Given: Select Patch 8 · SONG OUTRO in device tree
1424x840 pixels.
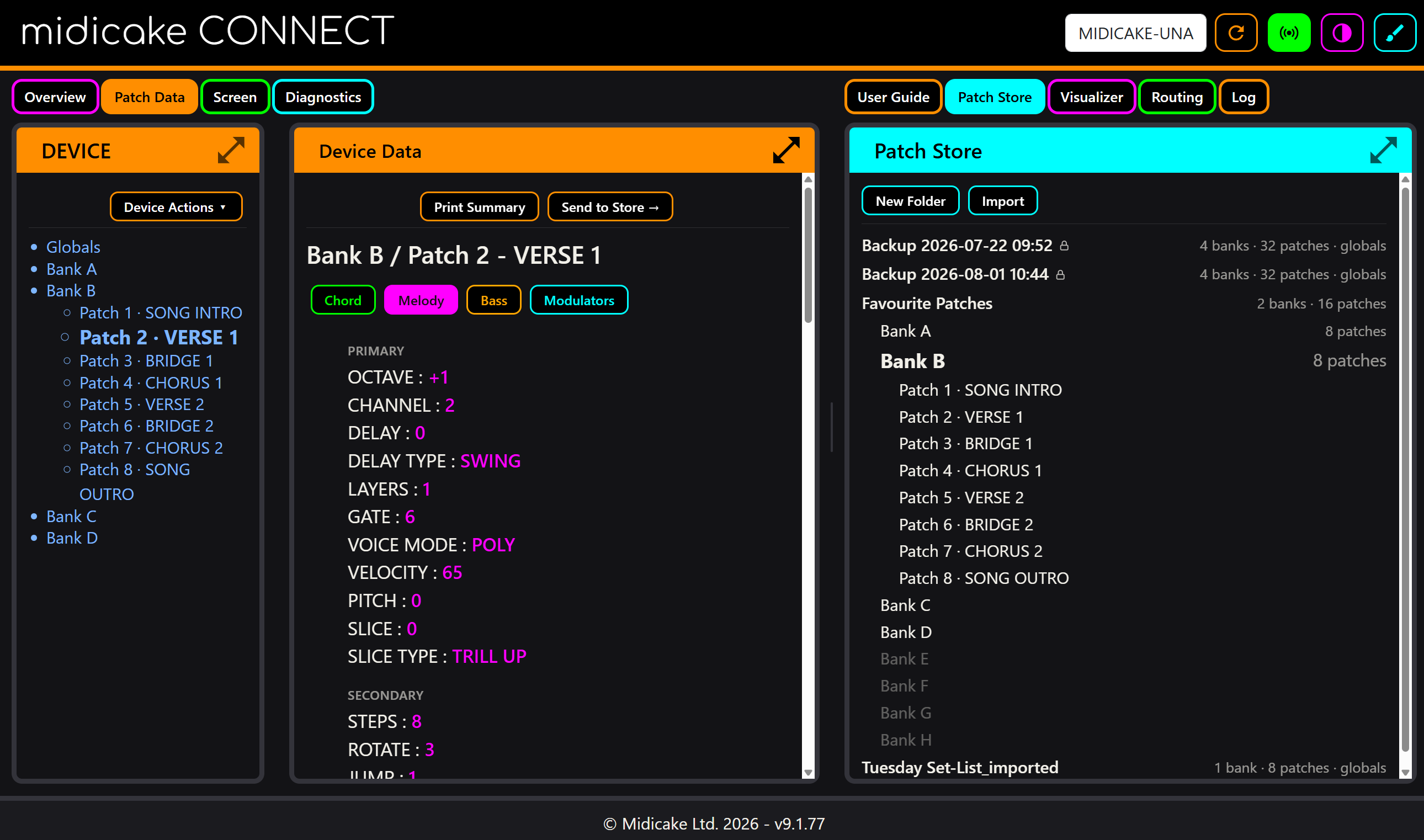Looking at the screenshot, I should coord(135,481).
